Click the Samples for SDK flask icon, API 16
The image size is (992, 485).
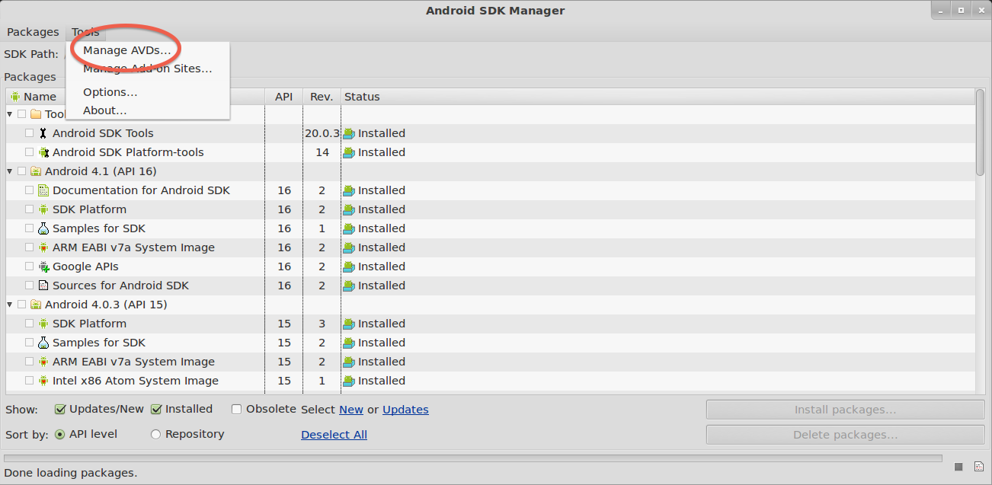pyautogui.click(x=43, y=228)
